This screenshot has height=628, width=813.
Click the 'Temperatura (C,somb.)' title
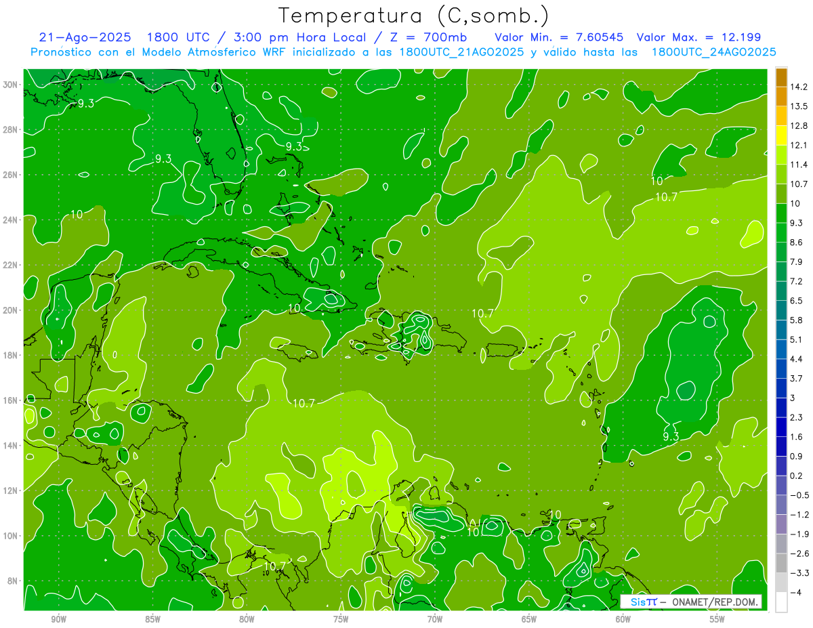point(414,16)
